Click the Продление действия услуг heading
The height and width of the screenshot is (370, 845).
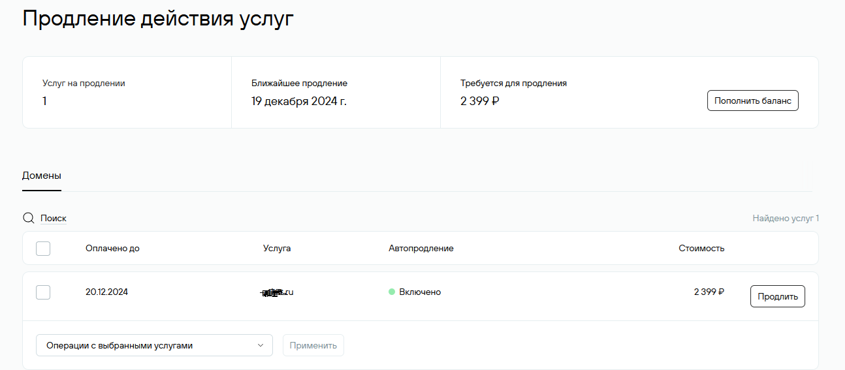[x=158, y=18]
